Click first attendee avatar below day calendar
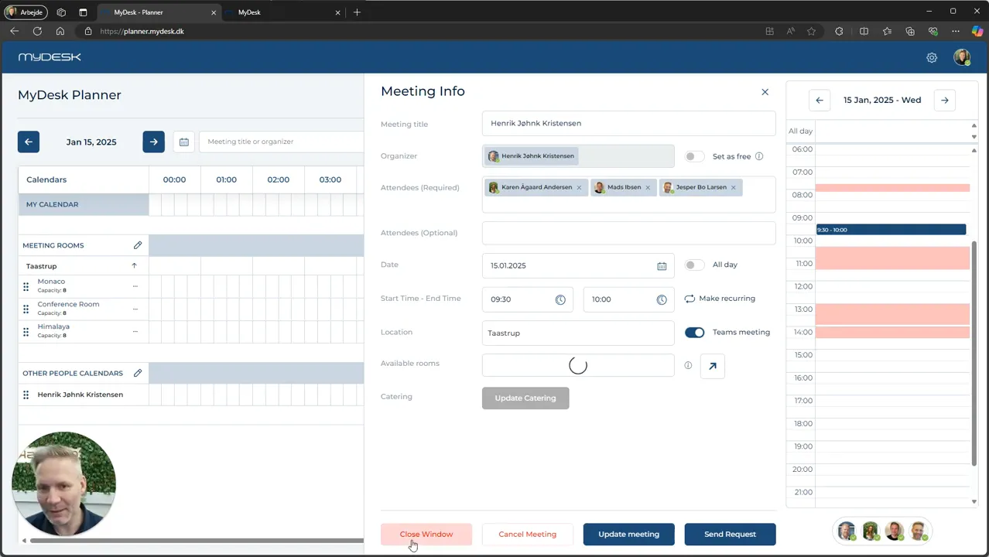 [x=847, y=531]
